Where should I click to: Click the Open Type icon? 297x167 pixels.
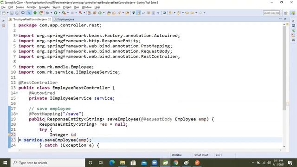[x=109, y=13]
